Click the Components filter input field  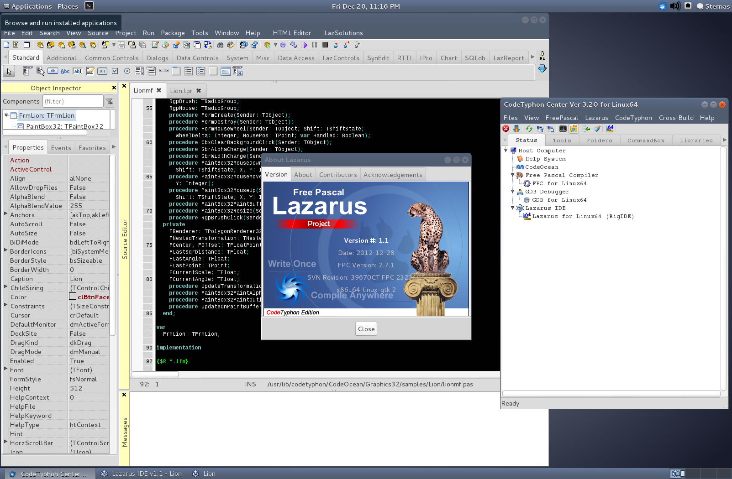point(73,101)
